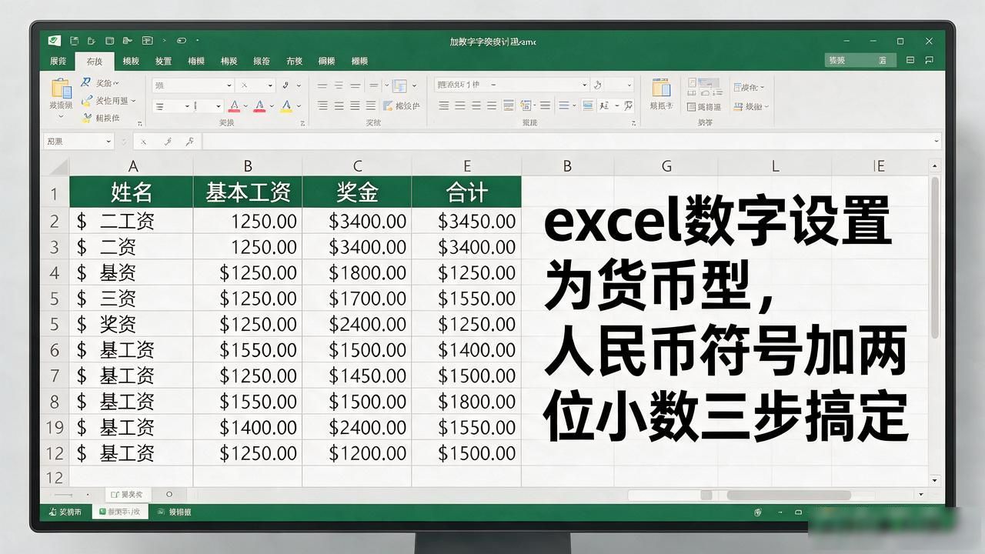The width and height of the screenshot is (985, 554).
Task: Select the third ribbon tab
Action: [x=131, y=61]
